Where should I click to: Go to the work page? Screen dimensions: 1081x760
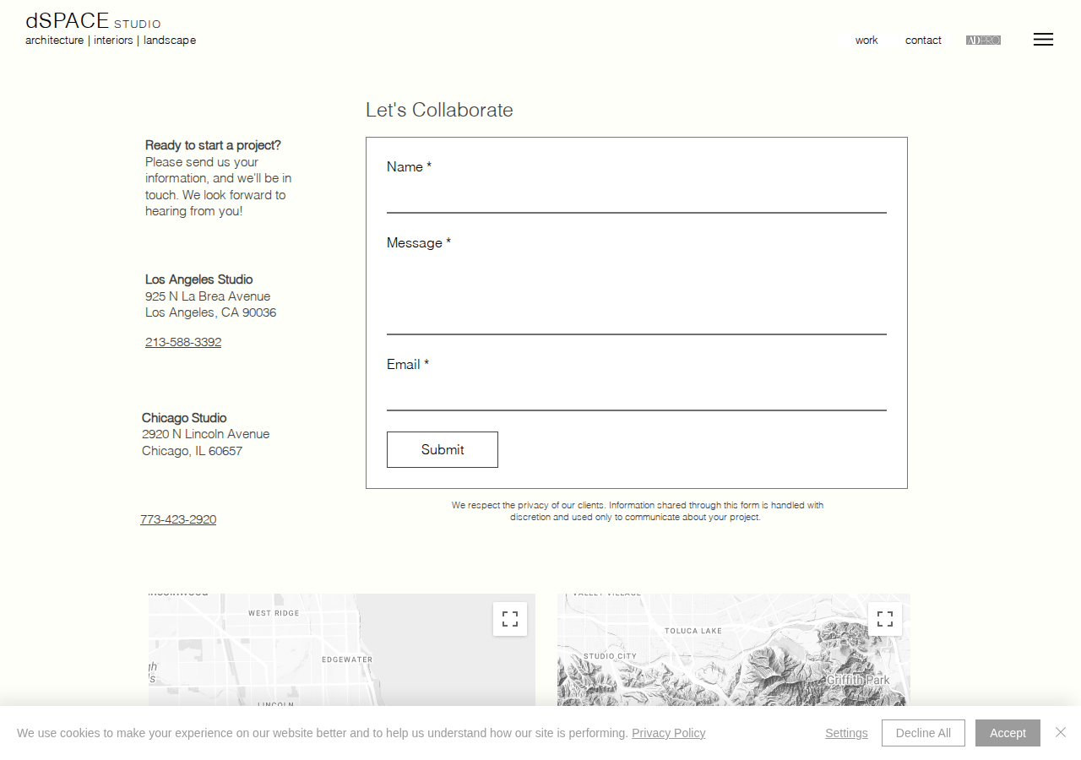click(x=866, y=41)
